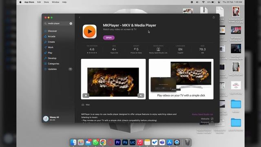Open Premiere Pro from the Dock
Image resolution: width=261 pixels, height=147 pixels.
click(x=118, y=143)
